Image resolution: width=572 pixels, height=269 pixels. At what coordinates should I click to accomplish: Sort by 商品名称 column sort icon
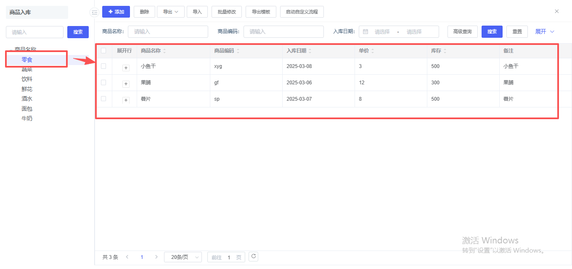tap(164, 51)
